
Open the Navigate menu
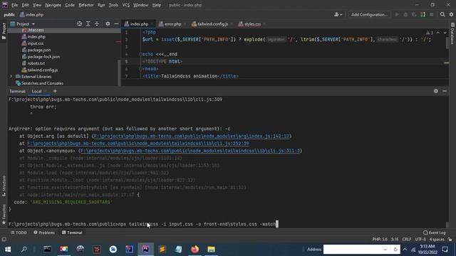pyautogui.click(x=53, y=5)
